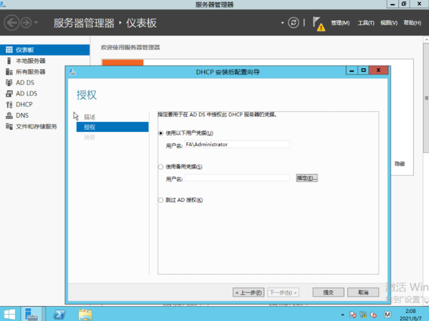Click 指定(E)... to specify alternate credentials
The height and width of the screenshot is (321, 429).
[x=306, y=178]
